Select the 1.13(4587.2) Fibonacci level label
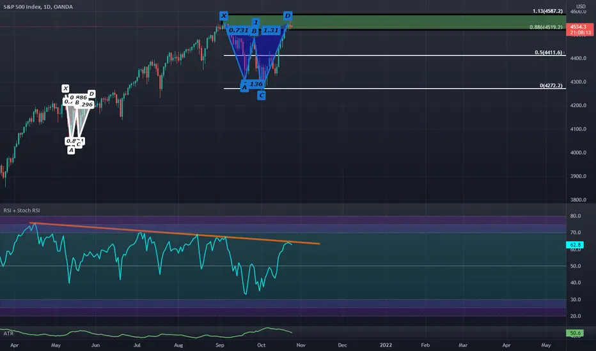 [x=548, y=11]
